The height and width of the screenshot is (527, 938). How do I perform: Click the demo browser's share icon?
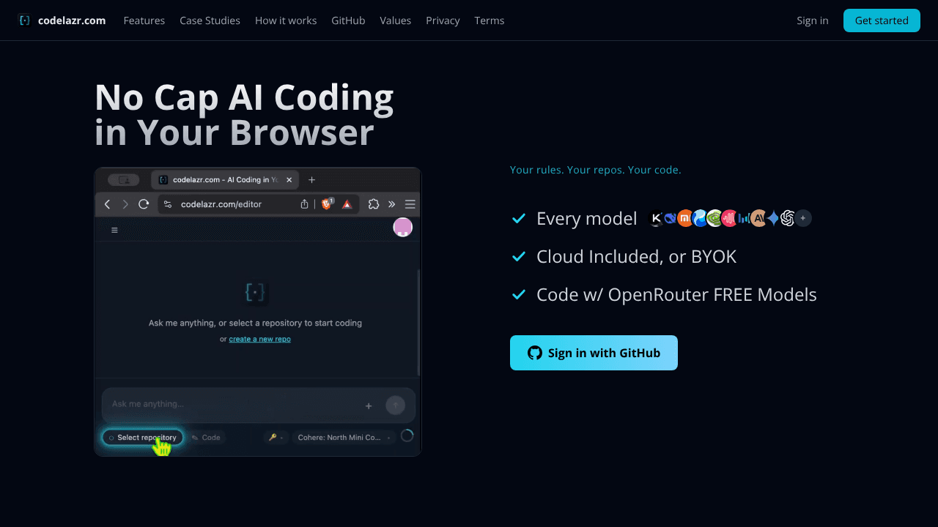tap(304, 204)
